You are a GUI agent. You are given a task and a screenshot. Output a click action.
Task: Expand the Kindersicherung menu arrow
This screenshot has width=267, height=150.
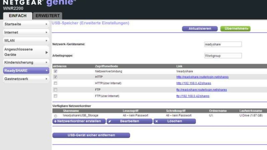pos(47,63)
